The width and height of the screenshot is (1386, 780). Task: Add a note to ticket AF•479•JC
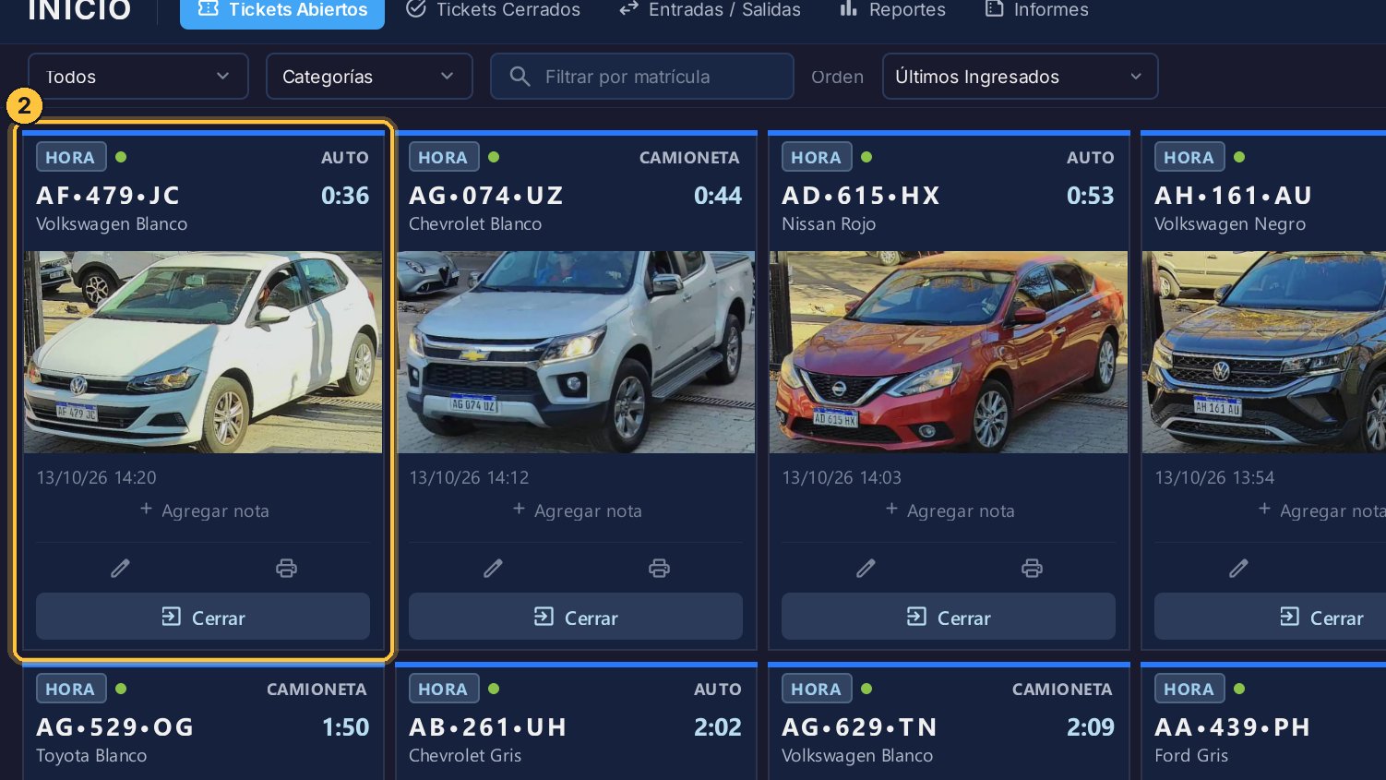pos(205,510)
